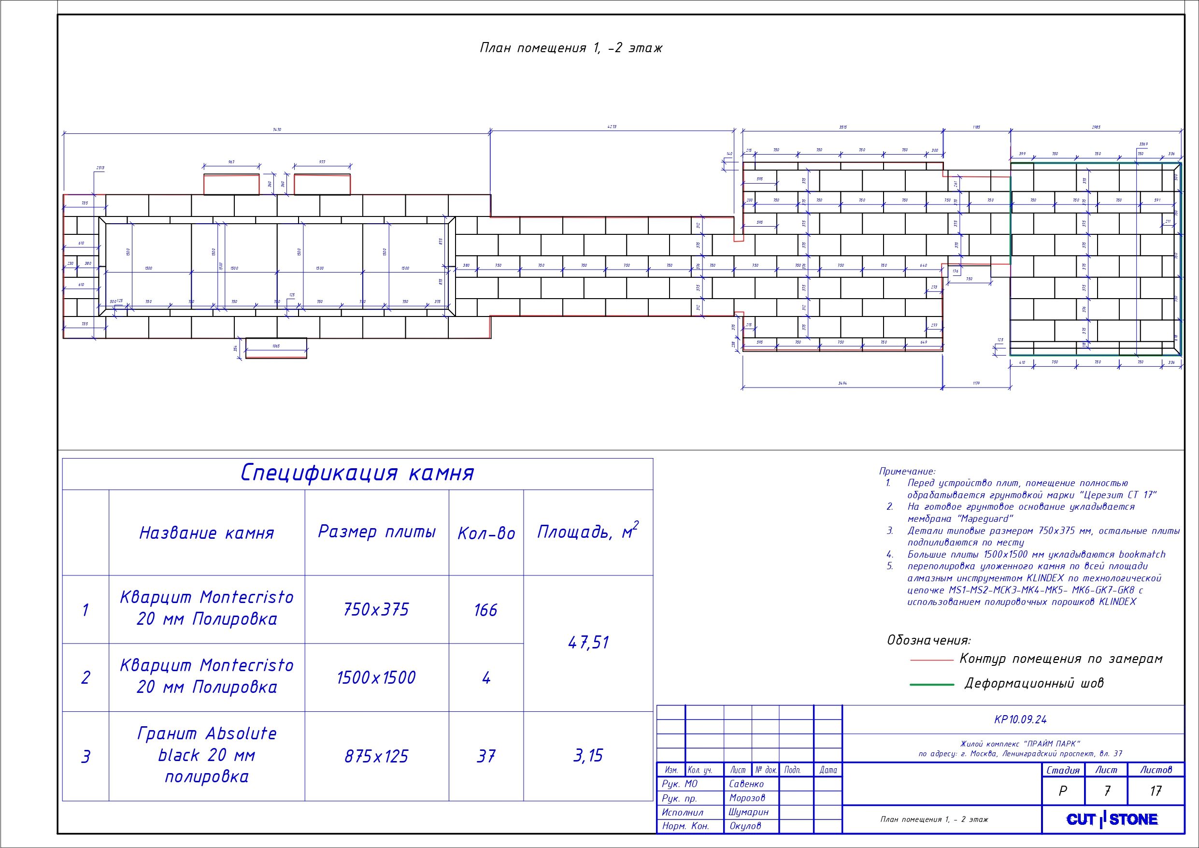Click 'Кварцит Montecristo' stone name in row 1
Viewport: 1199px width, 848px height.
(x=207, y=597)
